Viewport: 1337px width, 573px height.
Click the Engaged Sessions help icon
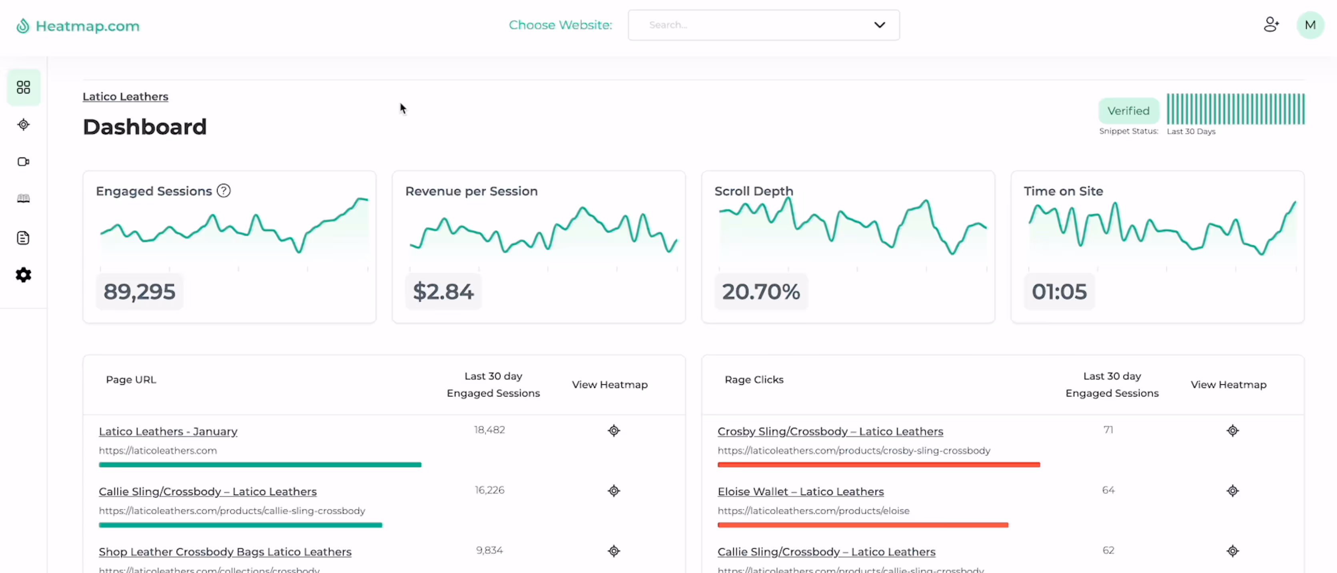click(x=223, y=191)
